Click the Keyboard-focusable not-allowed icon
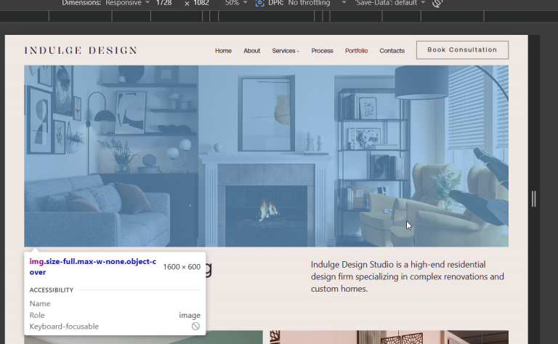Image resolution: width=558 pixels, height=344 pixels. tap(195, 327)
